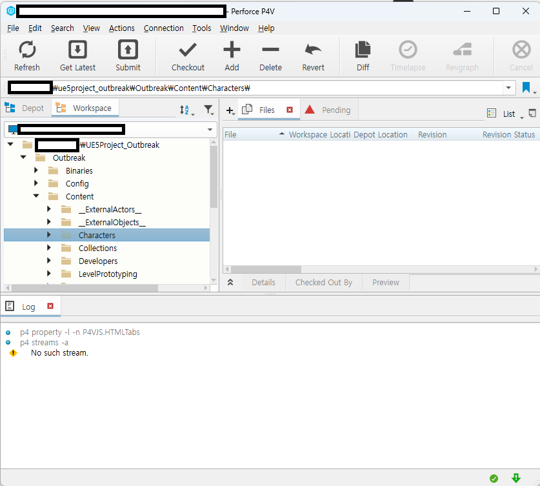Open the address bar path dropdown
The height and width of the screenshot is (486, 540).
pos(508,88)
